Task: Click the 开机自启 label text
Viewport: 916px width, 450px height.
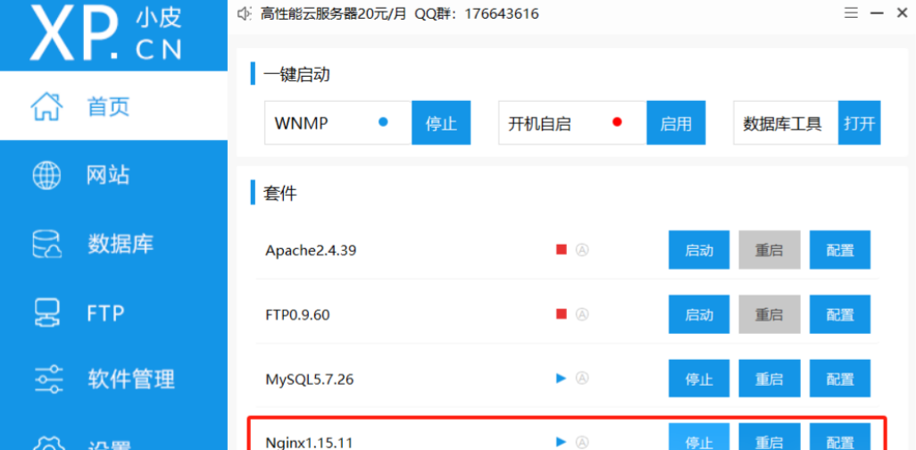Action: coord(539,123)
